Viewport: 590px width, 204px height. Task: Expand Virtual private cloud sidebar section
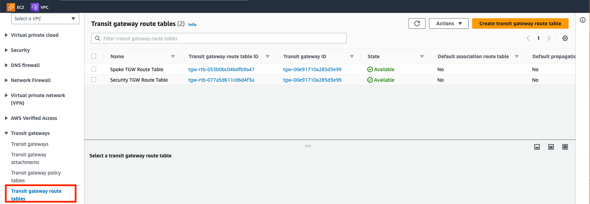34,35
